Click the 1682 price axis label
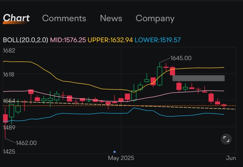This screenshot has height=167, width=243. 9,51
